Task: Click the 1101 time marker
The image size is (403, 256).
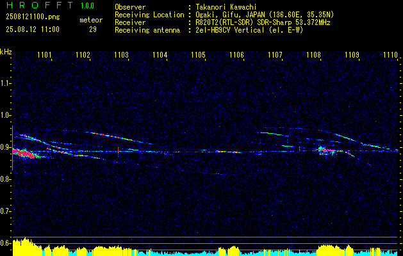Action: (x=44, y=55)
